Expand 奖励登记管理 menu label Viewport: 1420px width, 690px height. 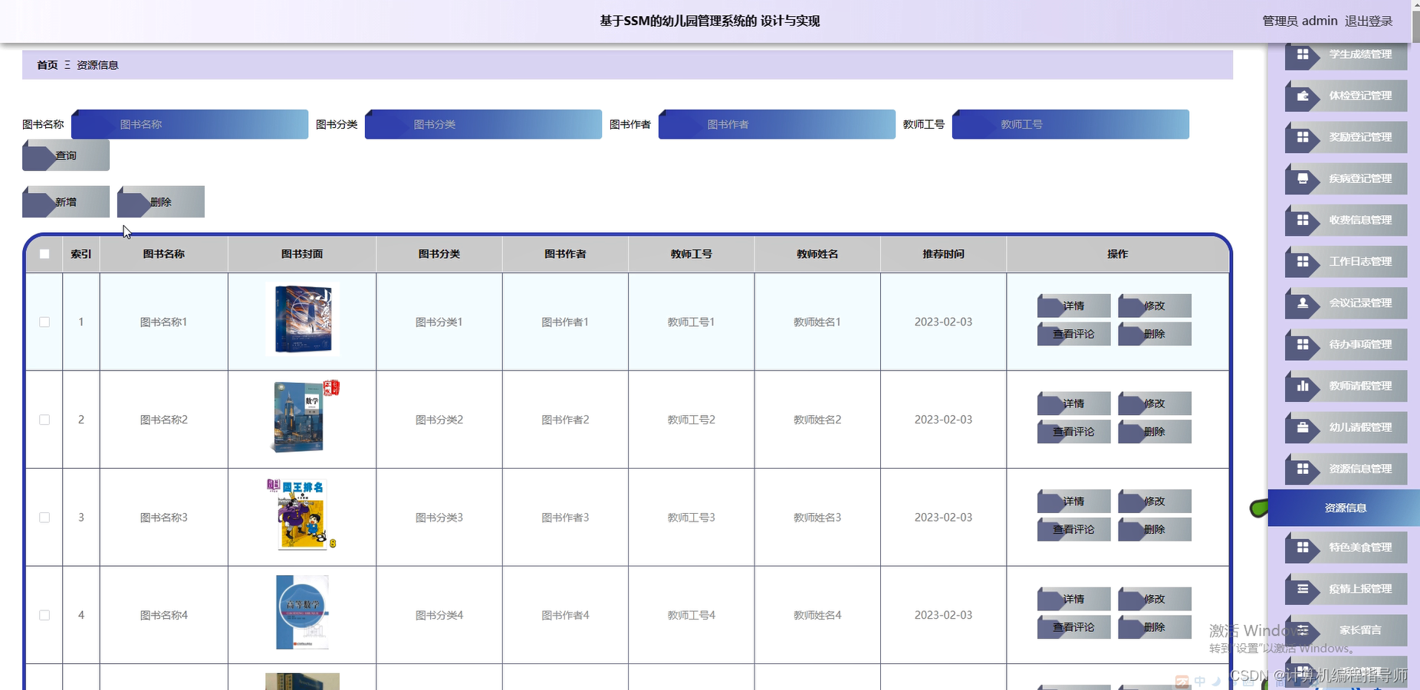coord(1360,137)
